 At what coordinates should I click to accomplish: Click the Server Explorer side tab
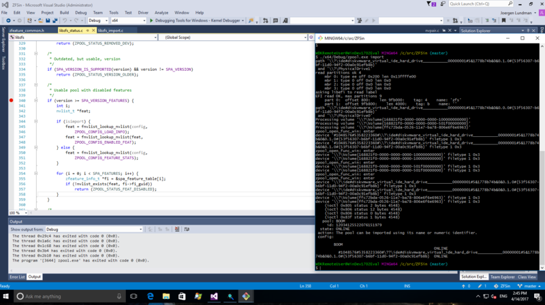pos(3,39)
